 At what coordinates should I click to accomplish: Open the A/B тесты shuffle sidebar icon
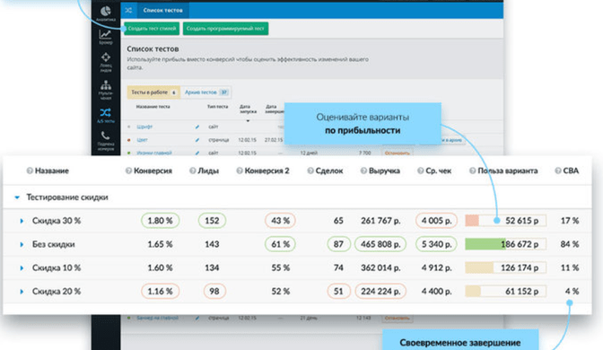(x=105, y=112)
